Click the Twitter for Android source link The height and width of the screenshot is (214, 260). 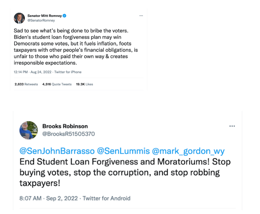106,198
